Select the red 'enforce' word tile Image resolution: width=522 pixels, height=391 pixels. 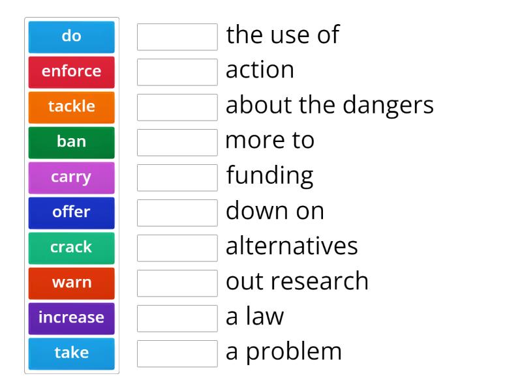[71, 72]
